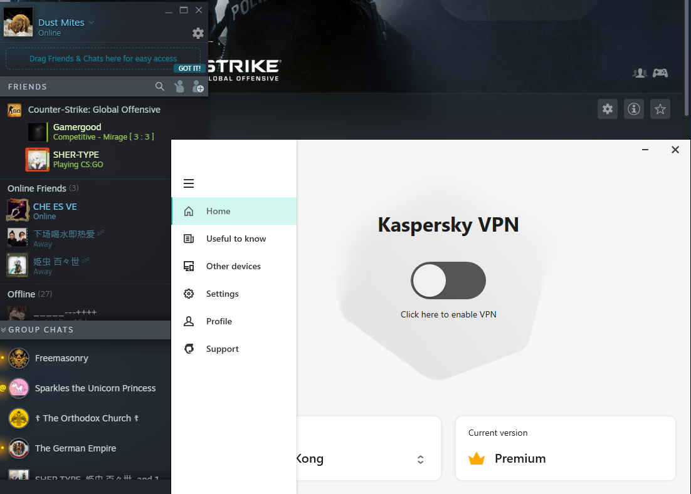Click Steam library vertical scrollbar

[x=687, y=57]
